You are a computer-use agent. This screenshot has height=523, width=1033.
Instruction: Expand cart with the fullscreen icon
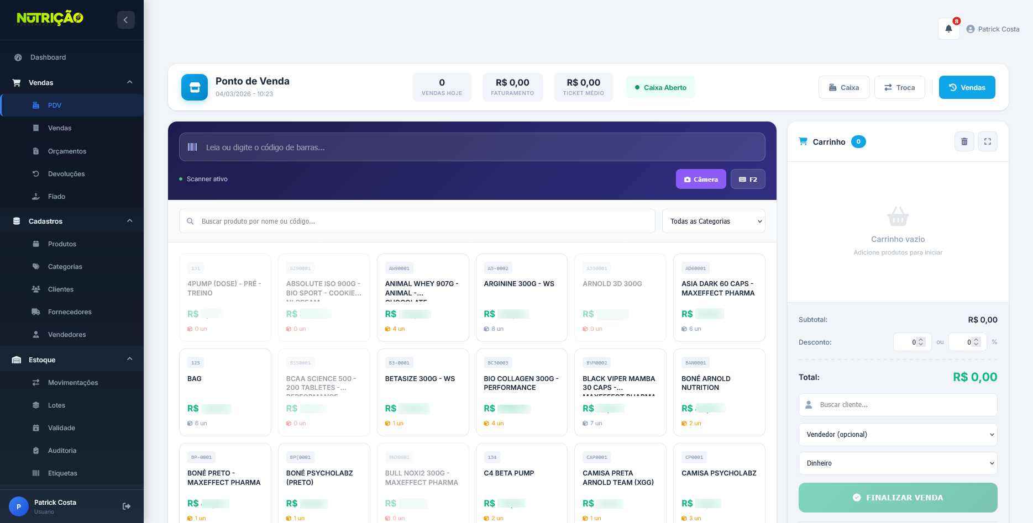(x=987, y=142)
